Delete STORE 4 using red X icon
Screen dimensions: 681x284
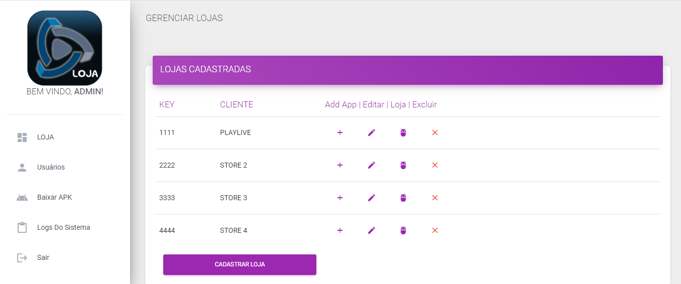tap(435, 230)
